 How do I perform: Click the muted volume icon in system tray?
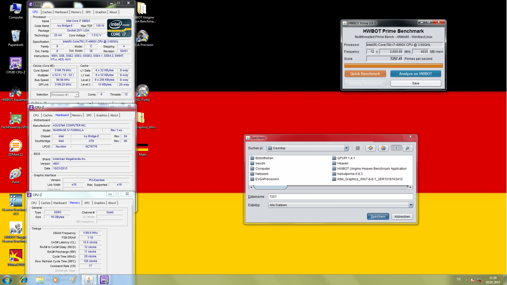(x=472, y=280)
